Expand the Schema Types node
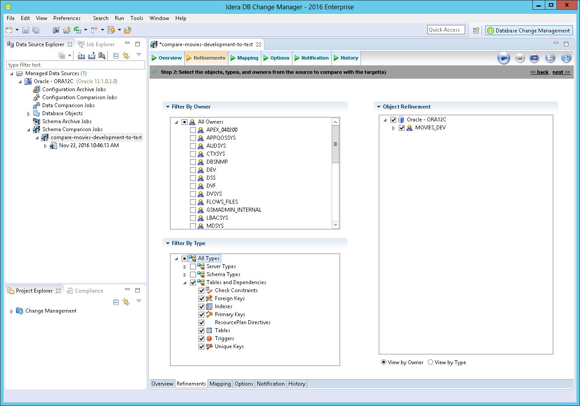The image size is (580, 406). [x=185, y=275]
